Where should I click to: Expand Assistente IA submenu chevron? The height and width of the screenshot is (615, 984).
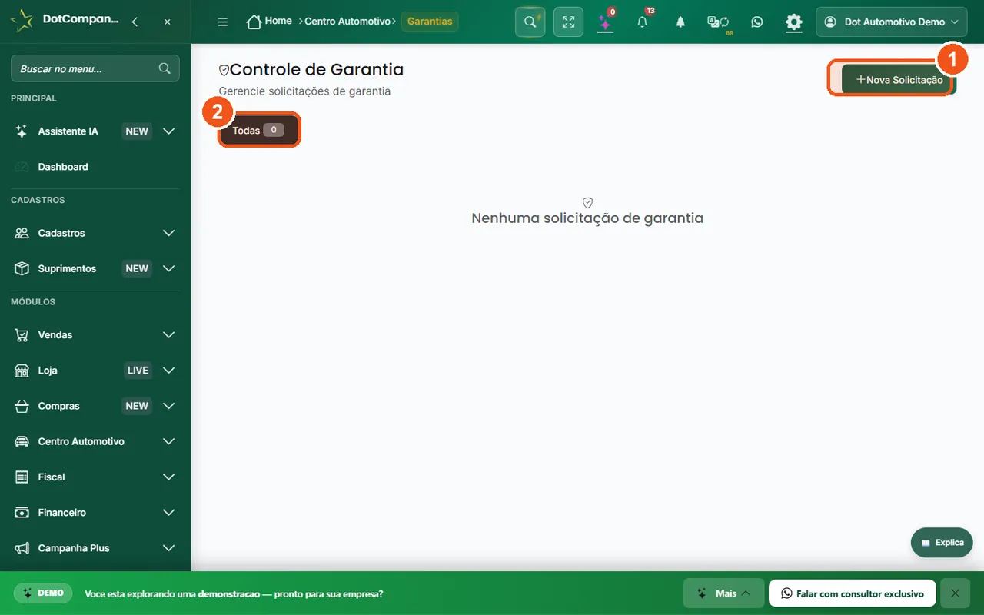pyautogui.click(x=169, y=131)
